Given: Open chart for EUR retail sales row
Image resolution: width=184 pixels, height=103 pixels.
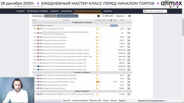Looking at the screenshot, I should point(129,29).
